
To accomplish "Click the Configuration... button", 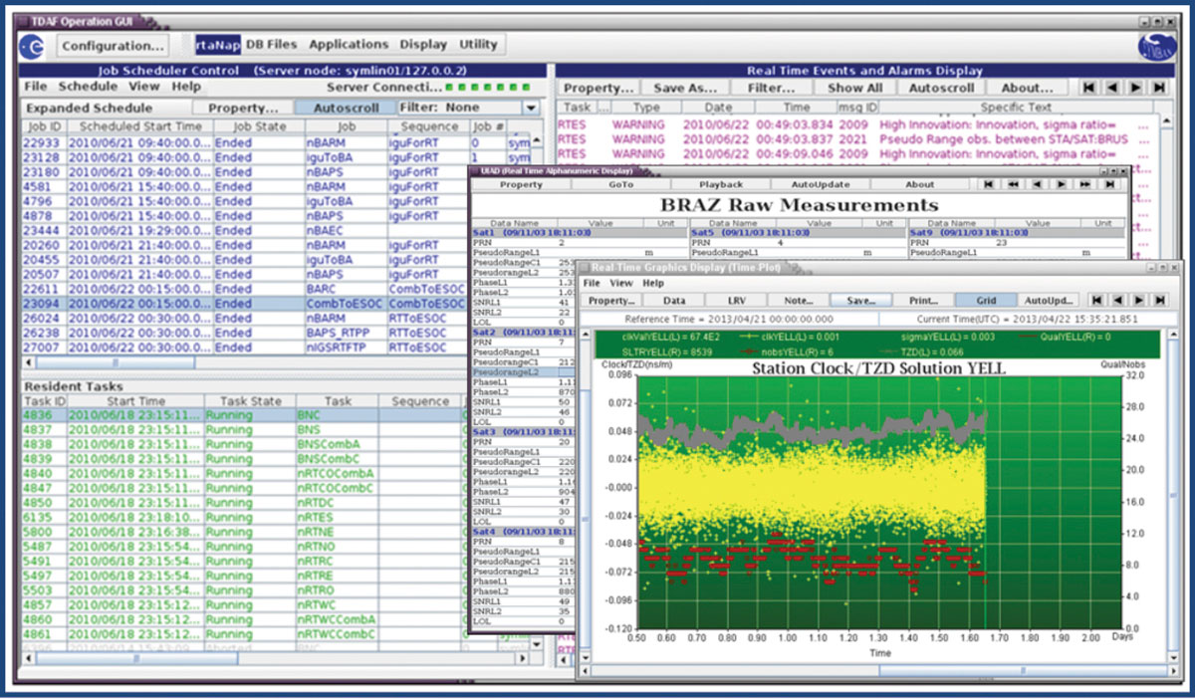I will tap(113, 46).
